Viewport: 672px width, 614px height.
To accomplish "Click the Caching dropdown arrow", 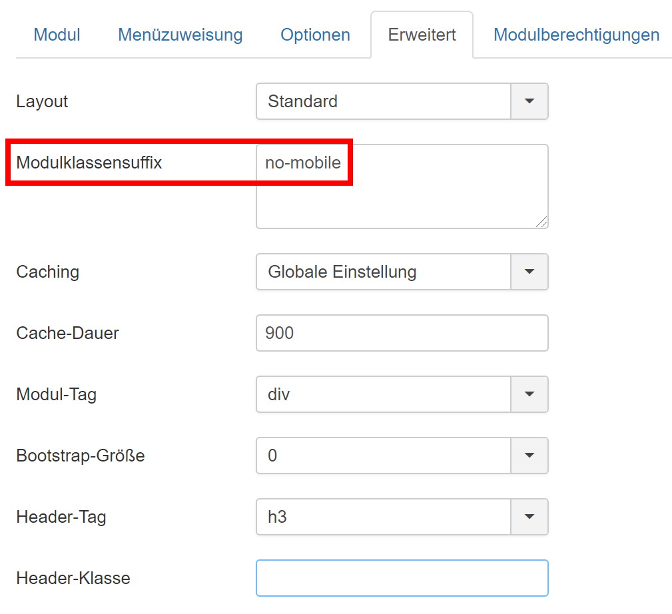I will [x=529, y=272].
